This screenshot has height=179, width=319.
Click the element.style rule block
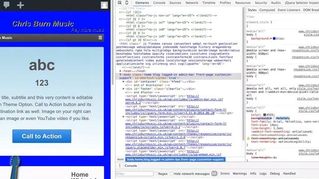[x=283, y=24]
